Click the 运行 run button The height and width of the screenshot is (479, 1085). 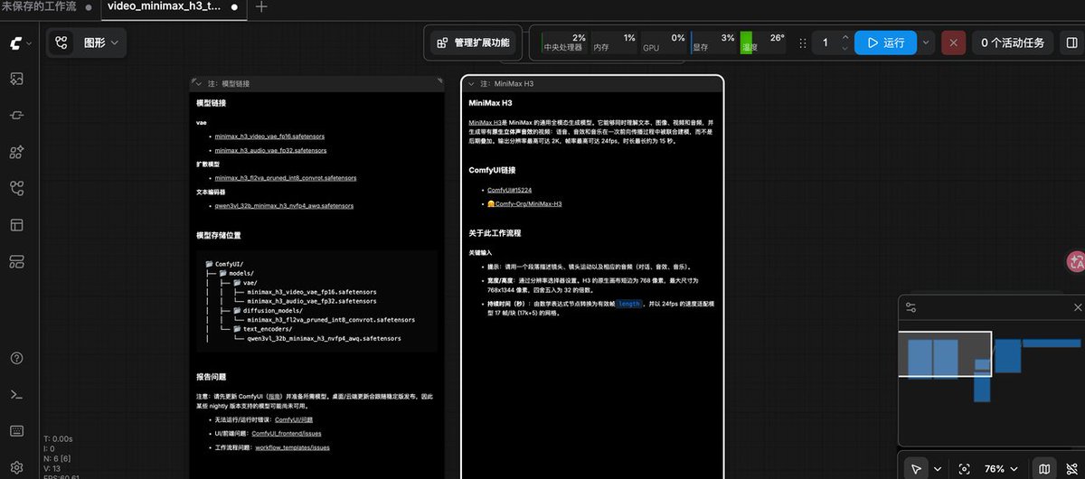coord(885,42)
